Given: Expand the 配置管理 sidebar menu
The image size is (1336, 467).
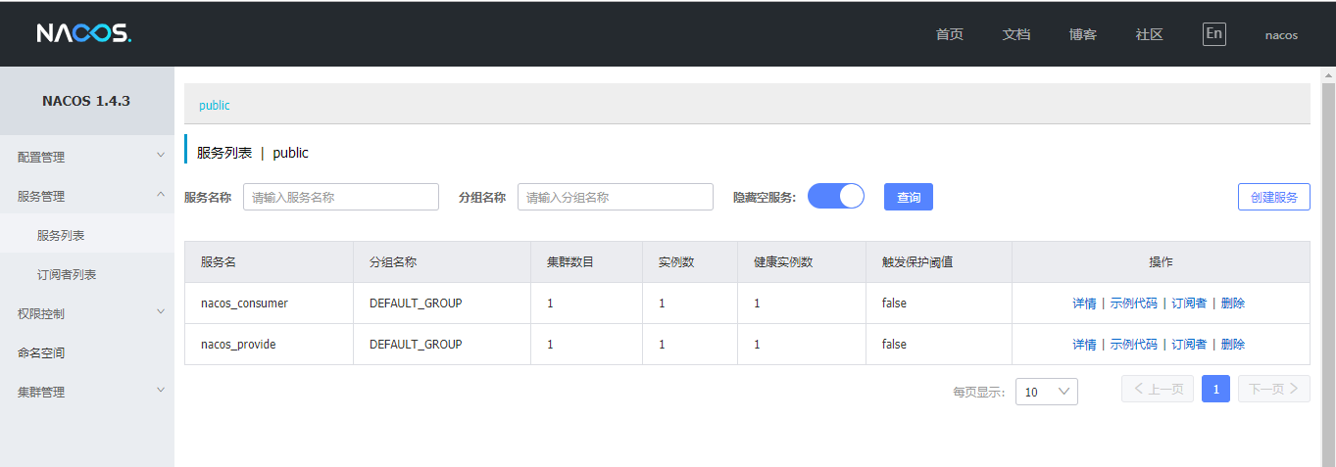Looking at the screenshot, I should tap(86, 157).
